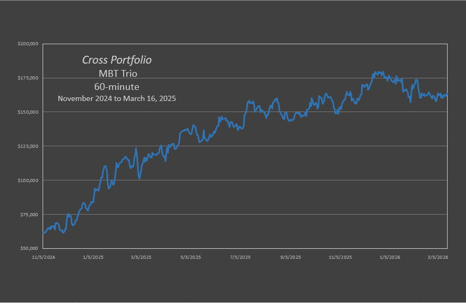Screen dimensions: 466x303
Task: Select the 9/5/2025 x-axis date label
Action: 290,258
